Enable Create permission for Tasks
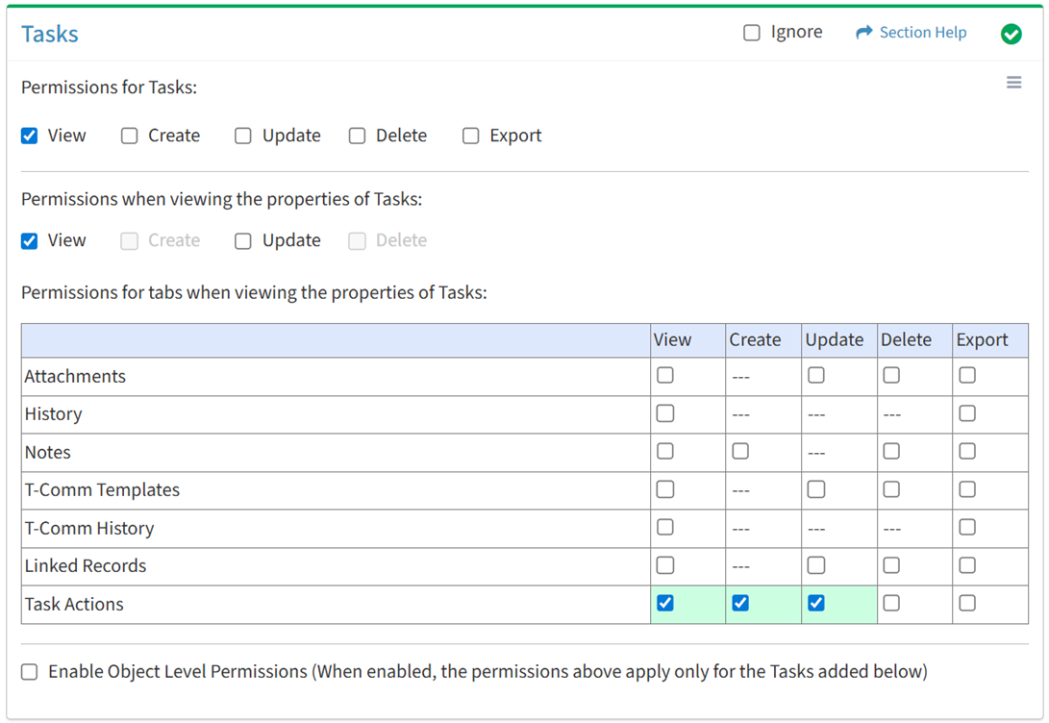The width and height of the screenshot is (1049, 723). [x=130, y=136]
